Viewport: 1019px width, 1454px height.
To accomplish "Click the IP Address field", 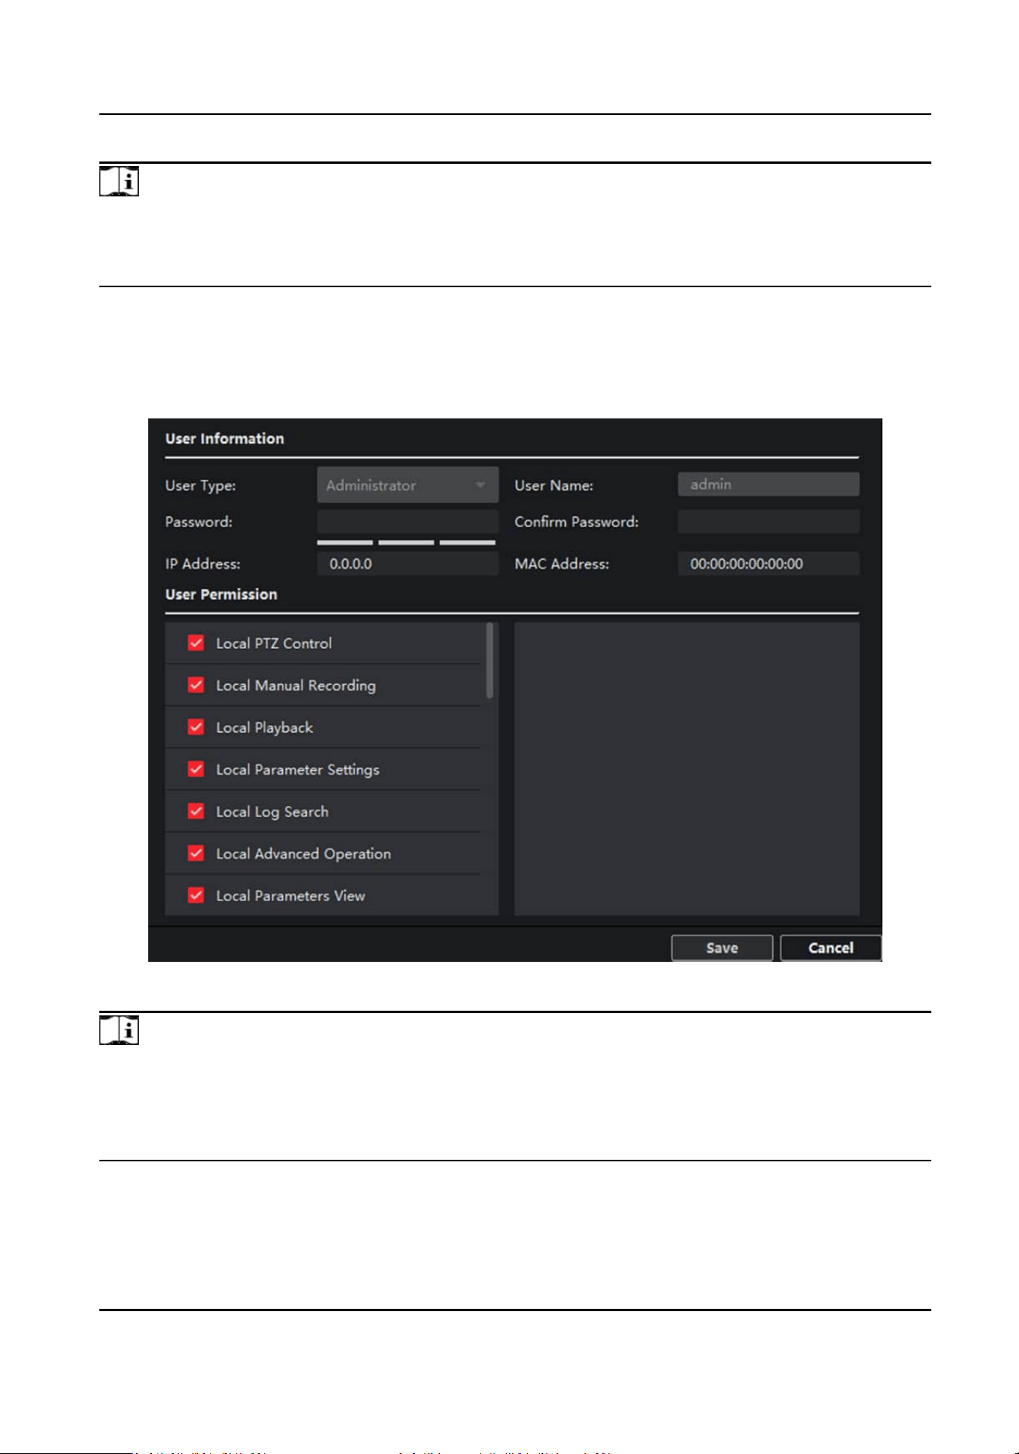I will click(407, 564).
